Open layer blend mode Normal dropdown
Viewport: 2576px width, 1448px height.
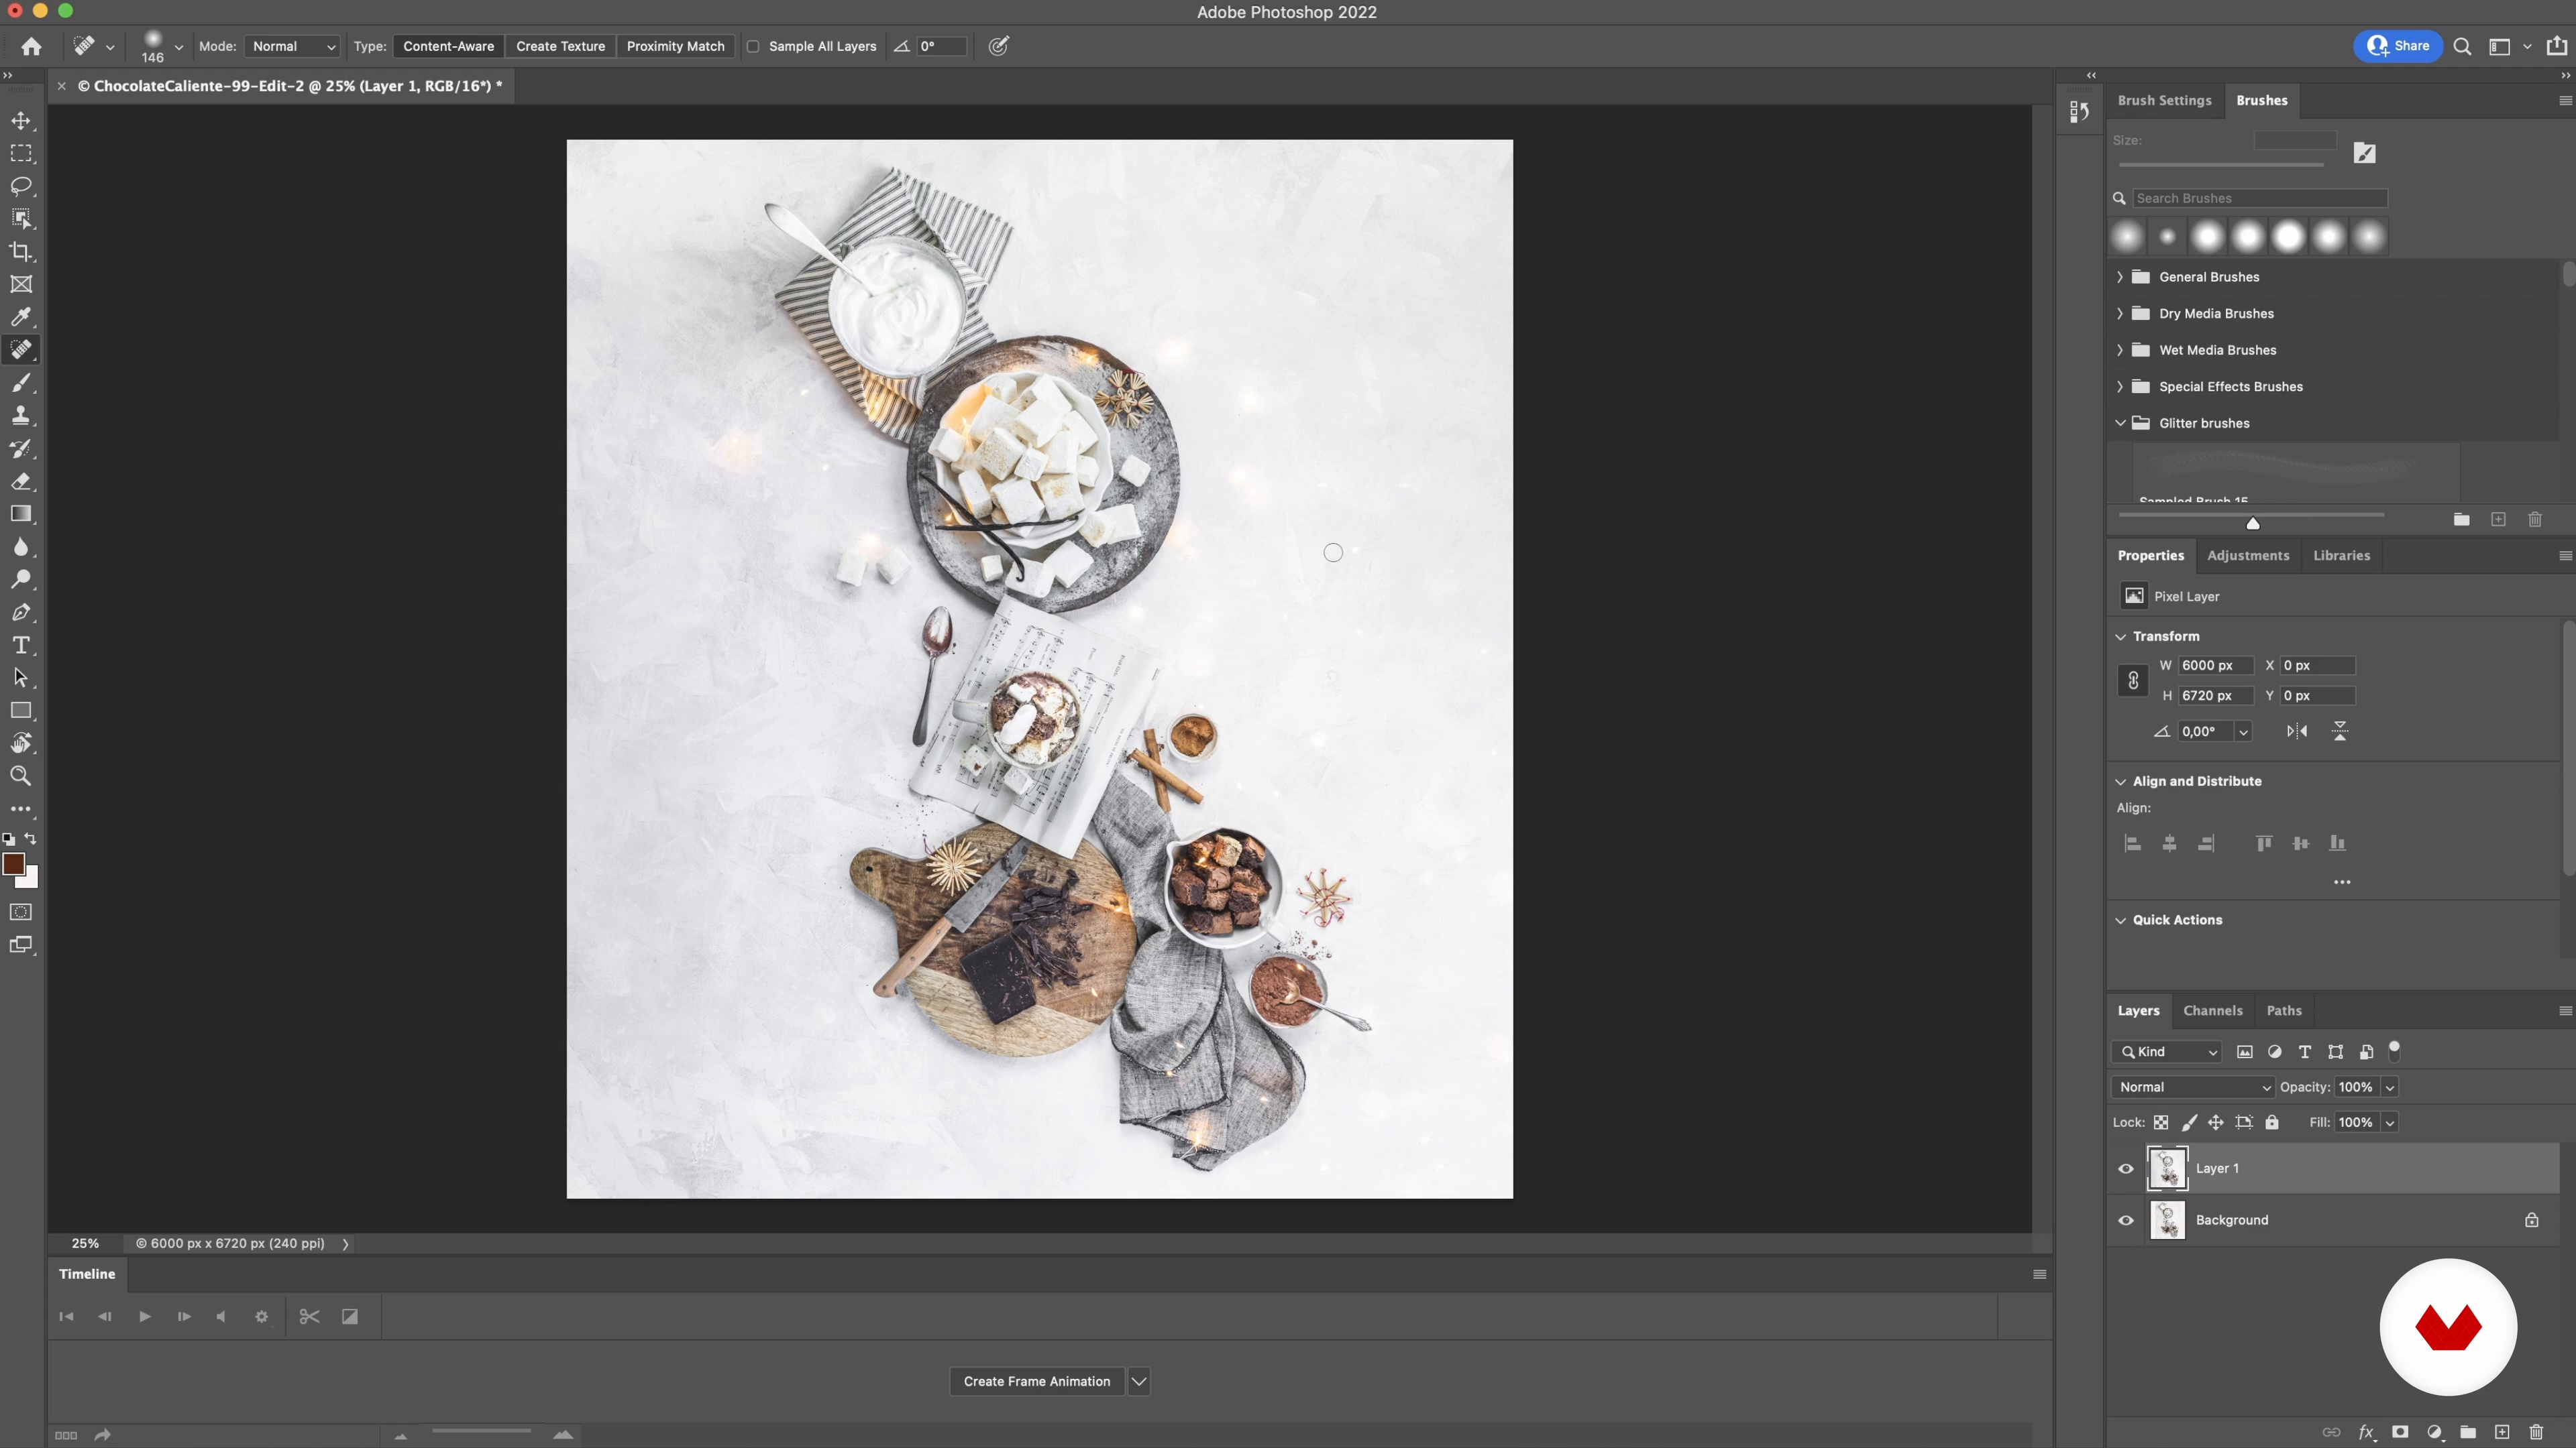click(2194, 1087)
